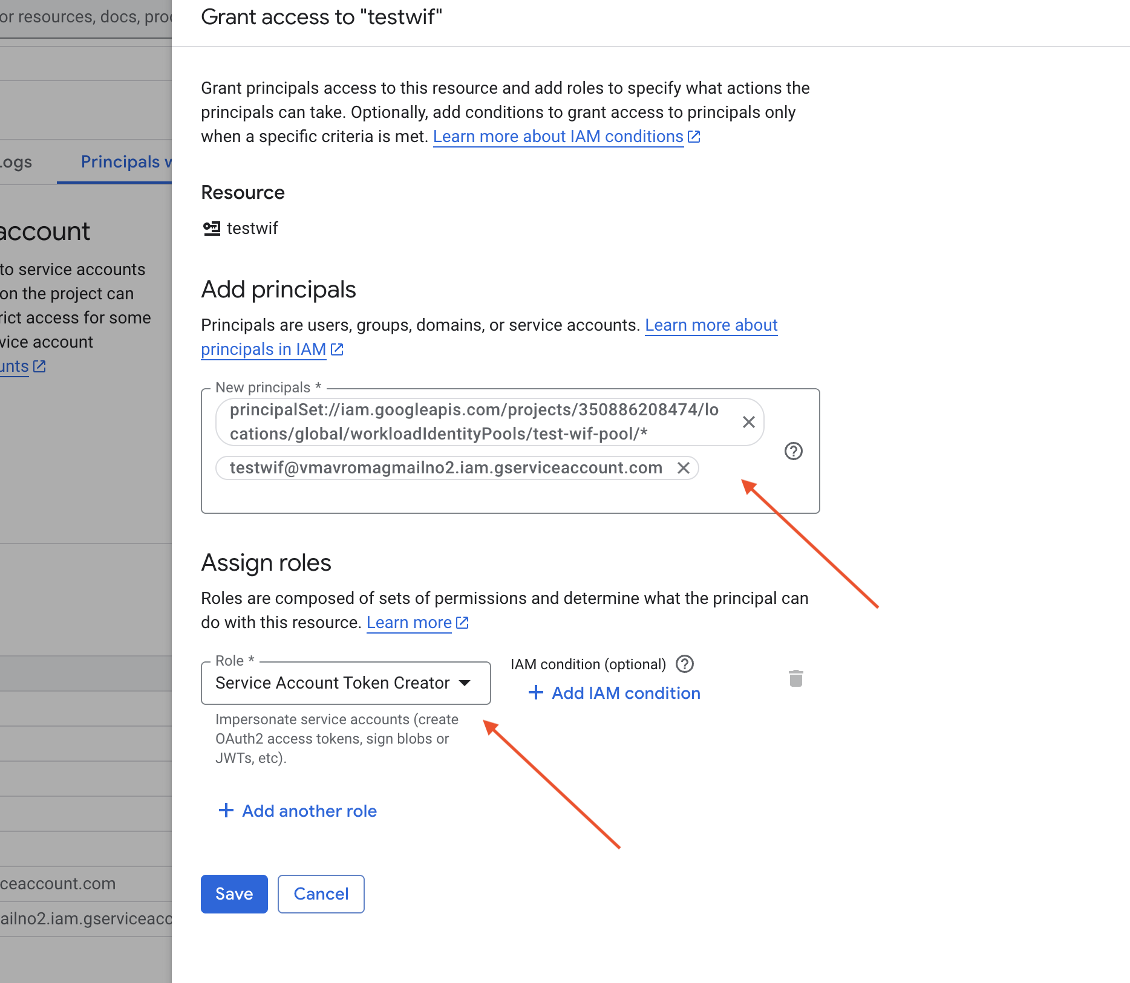Click the IAM condition help icon
1130x983 pixels.
click(685, 664)
